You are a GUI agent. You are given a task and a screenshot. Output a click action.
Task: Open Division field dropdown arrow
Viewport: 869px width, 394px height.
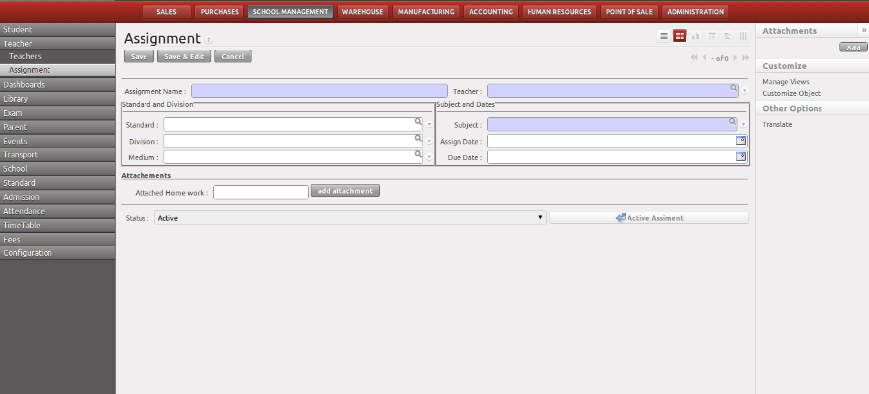pyautogui.click(x=429, y=141)
